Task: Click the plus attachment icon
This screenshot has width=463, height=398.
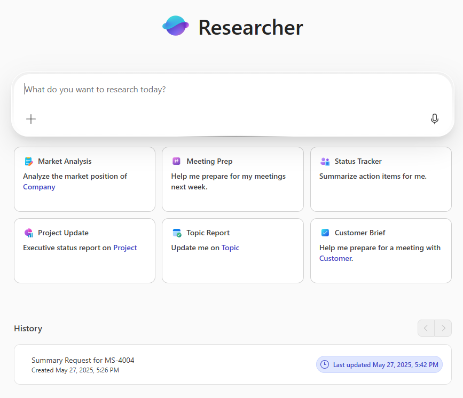Action: [31, 119]
